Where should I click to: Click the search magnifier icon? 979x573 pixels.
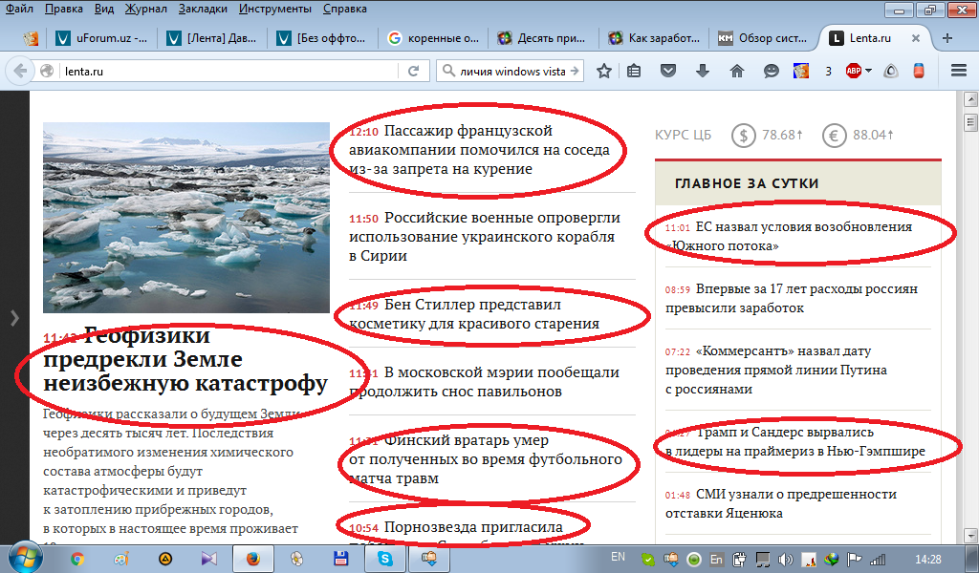(448, 71)
